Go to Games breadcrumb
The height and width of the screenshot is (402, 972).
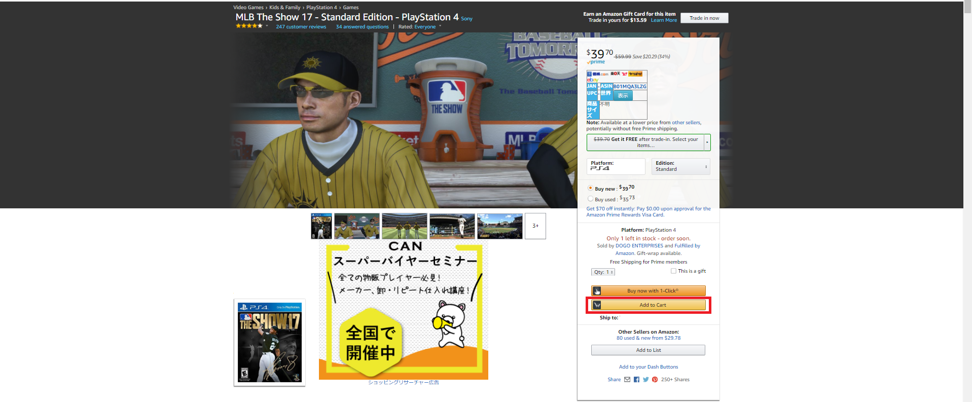351,8
